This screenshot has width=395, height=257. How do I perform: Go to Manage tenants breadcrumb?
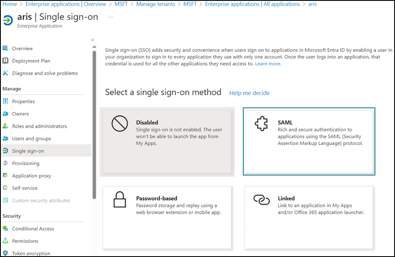click(x=155, y=4)
